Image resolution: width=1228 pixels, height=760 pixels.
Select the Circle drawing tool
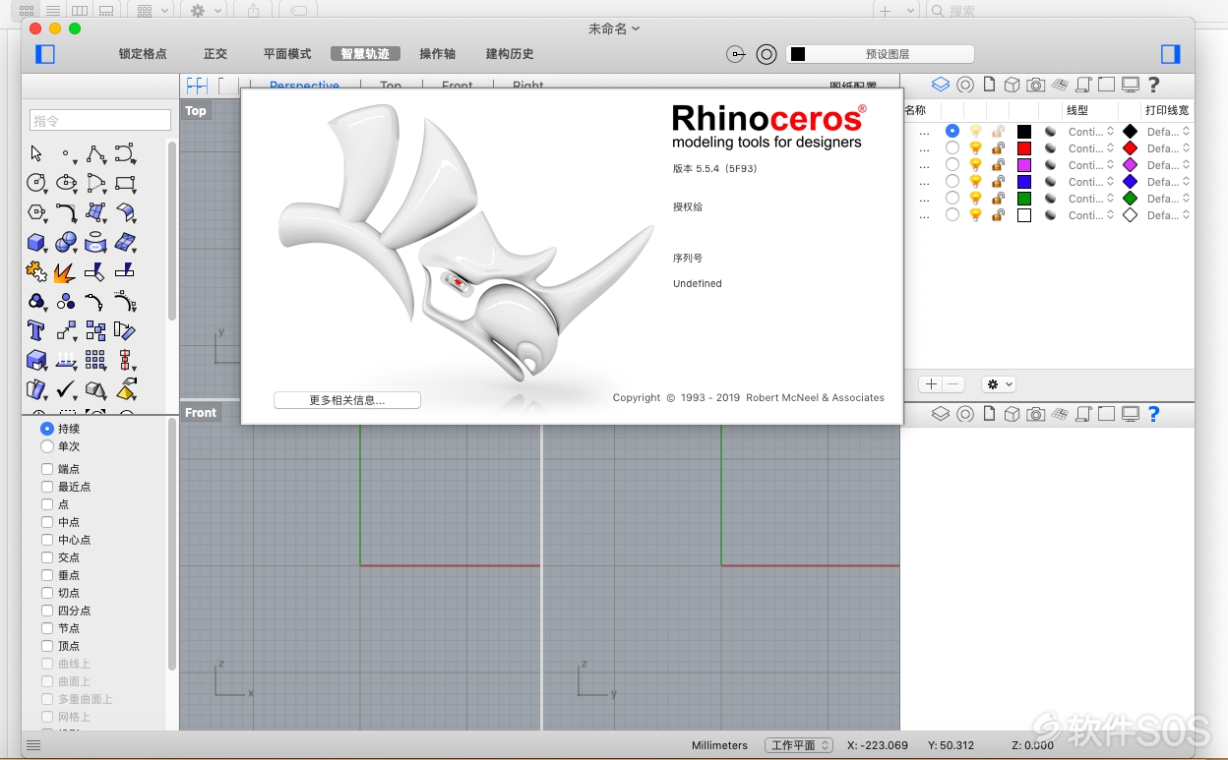coord(36,183)
